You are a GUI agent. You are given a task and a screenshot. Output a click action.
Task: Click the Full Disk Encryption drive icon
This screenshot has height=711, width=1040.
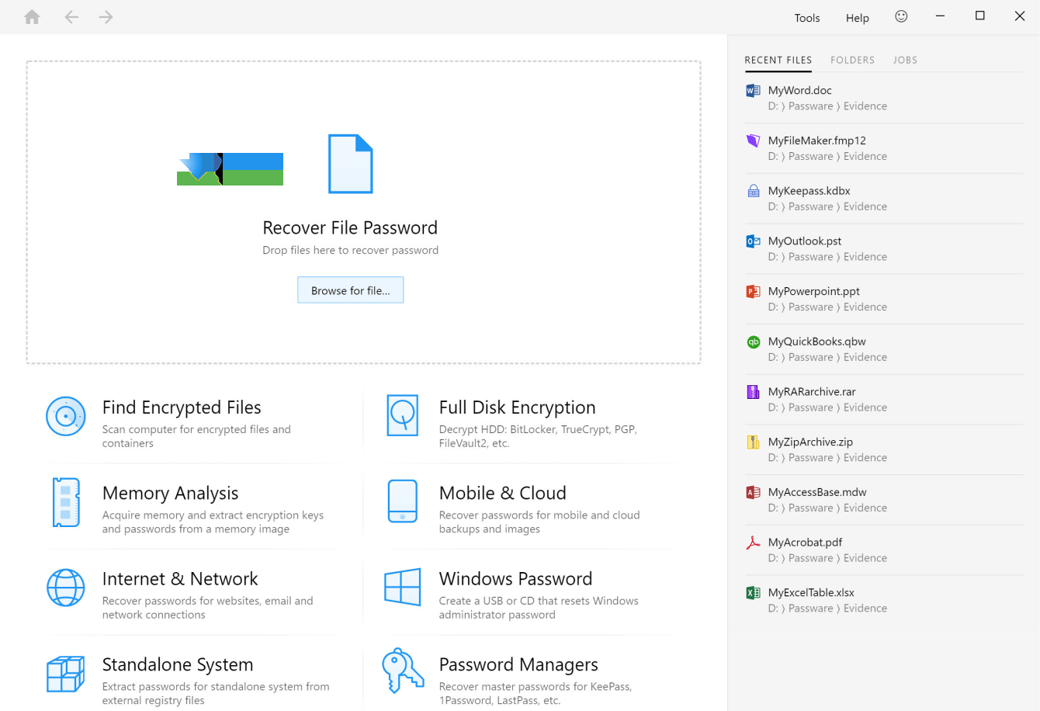click(403, 415)
